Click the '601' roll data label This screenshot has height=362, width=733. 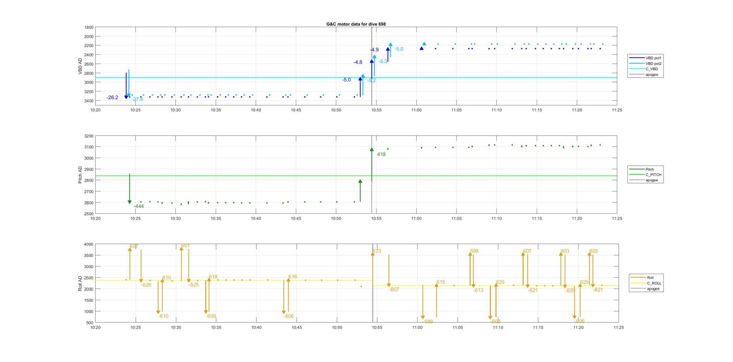coord(185,246)
